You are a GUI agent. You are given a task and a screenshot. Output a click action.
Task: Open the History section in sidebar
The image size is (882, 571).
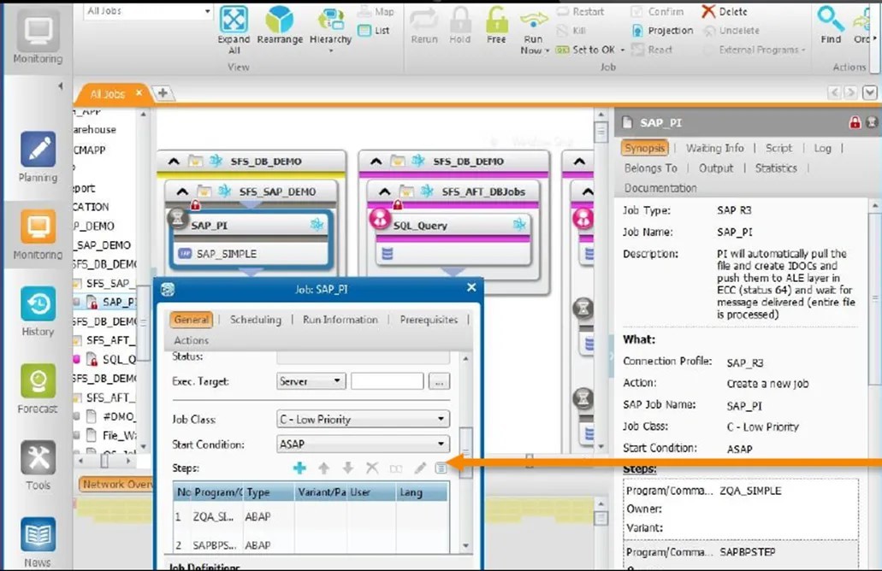[38, 311]
